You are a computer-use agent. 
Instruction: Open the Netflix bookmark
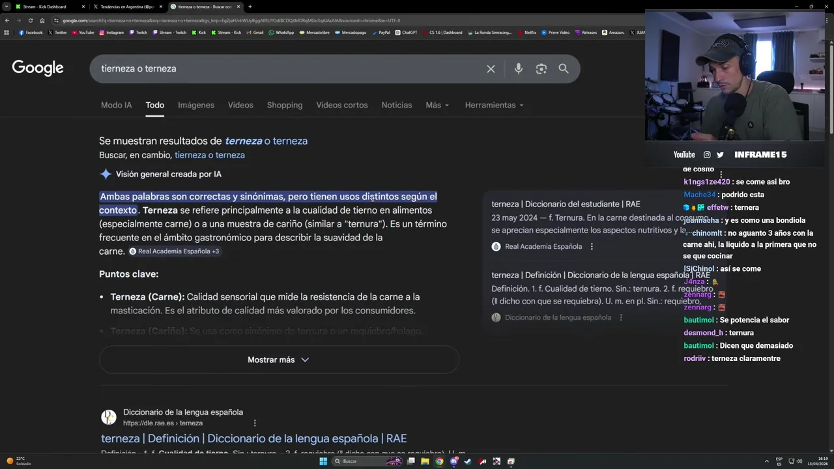(526, 33)
